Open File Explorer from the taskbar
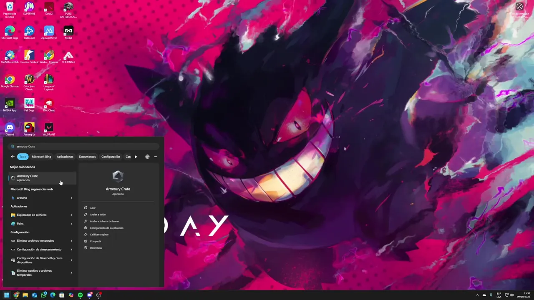534x300 pixels. [x=25, y=295]
